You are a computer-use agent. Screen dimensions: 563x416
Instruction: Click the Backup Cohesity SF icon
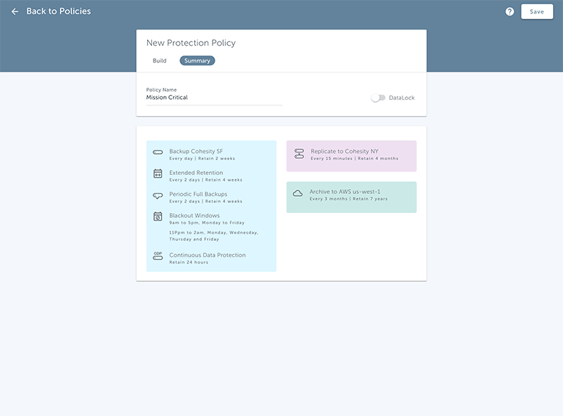tap(158, 152)
